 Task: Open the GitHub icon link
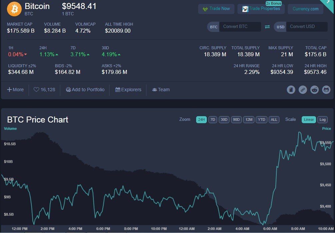click(326, 90)
